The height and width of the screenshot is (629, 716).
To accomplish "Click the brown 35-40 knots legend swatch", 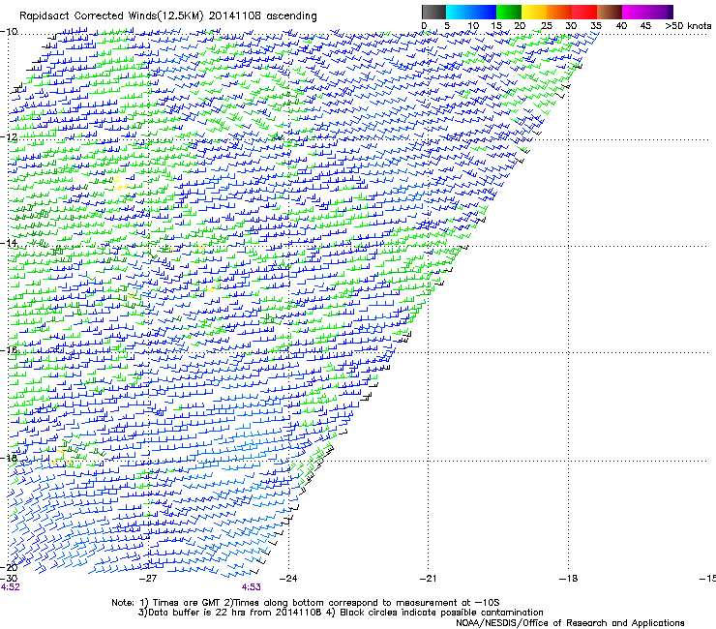I will tap(610, 12).
